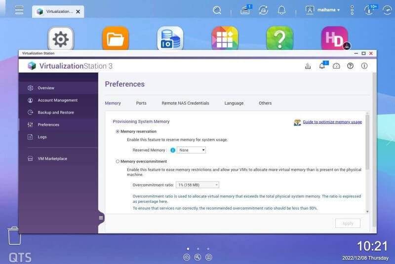The height and width of the screenshot is (264, 395).
Task: Click the preferences panel scrollbar thumb
Action: (x=367, y=142)
